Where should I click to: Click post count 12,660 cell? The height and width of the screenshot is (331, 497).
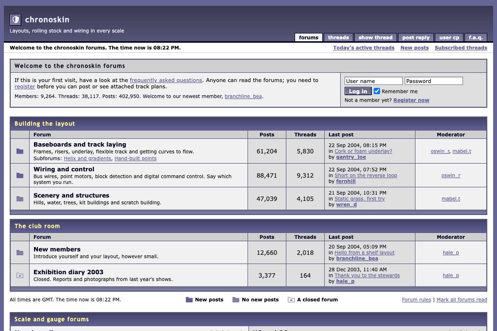[267, 253]
